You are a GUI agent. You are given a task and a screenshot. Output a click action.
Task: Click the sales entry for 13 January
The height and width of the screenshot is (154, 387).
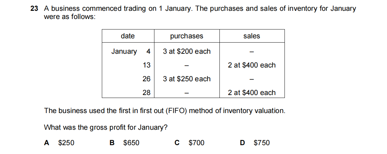point(252,65)
